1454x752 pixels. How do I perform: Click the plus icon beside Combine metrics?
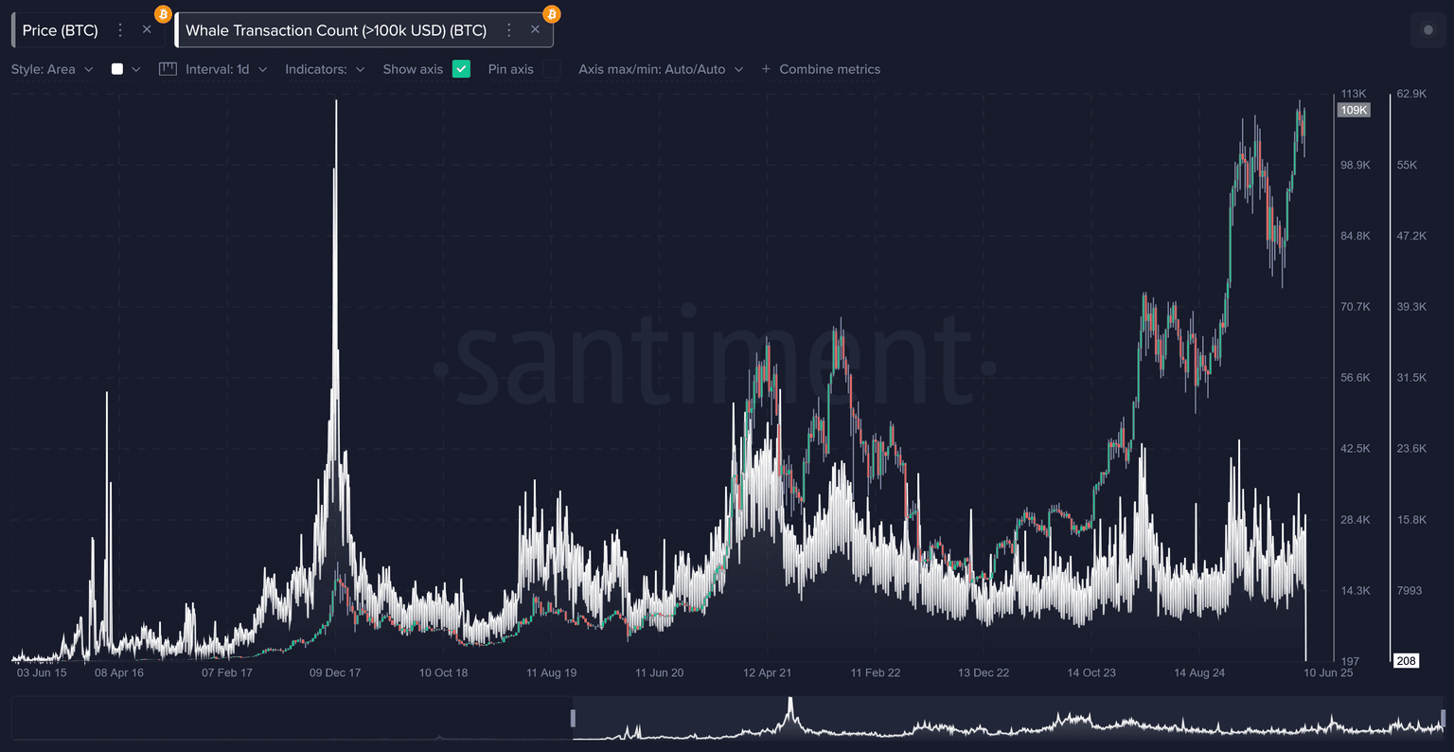coord(766,69)
